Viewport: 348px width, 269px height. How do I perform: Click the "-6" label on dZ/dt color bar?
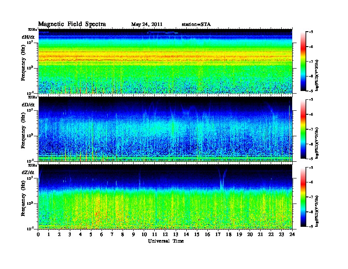tap(311, 182)
